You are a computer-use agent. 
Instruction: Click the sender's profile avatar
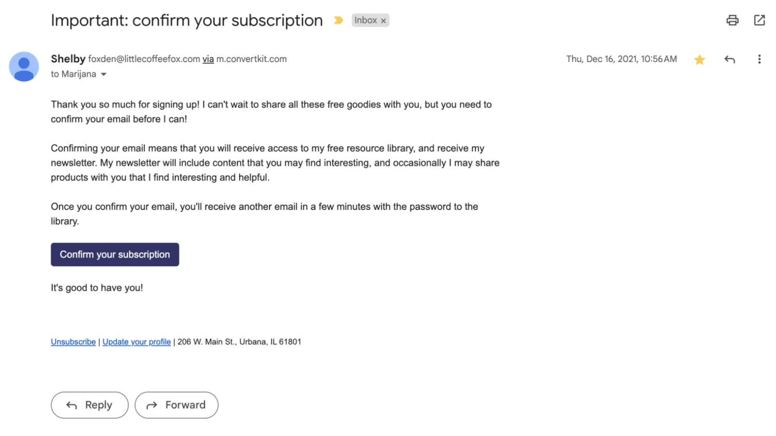point(24,66)
